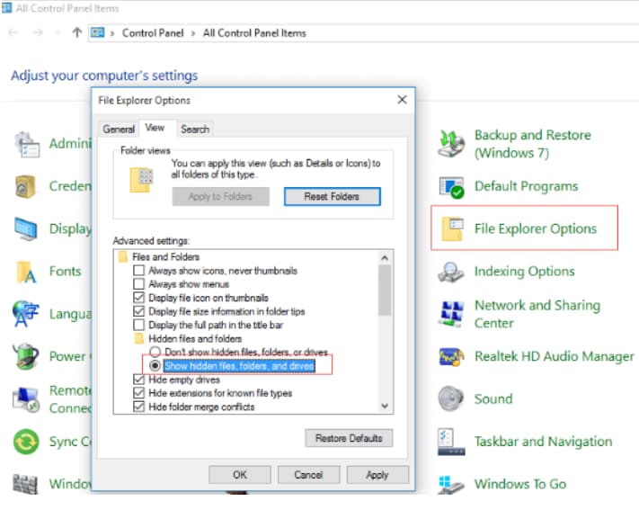Open the Administrative Tools icon
639x510 pixels.
pos(27,145)
